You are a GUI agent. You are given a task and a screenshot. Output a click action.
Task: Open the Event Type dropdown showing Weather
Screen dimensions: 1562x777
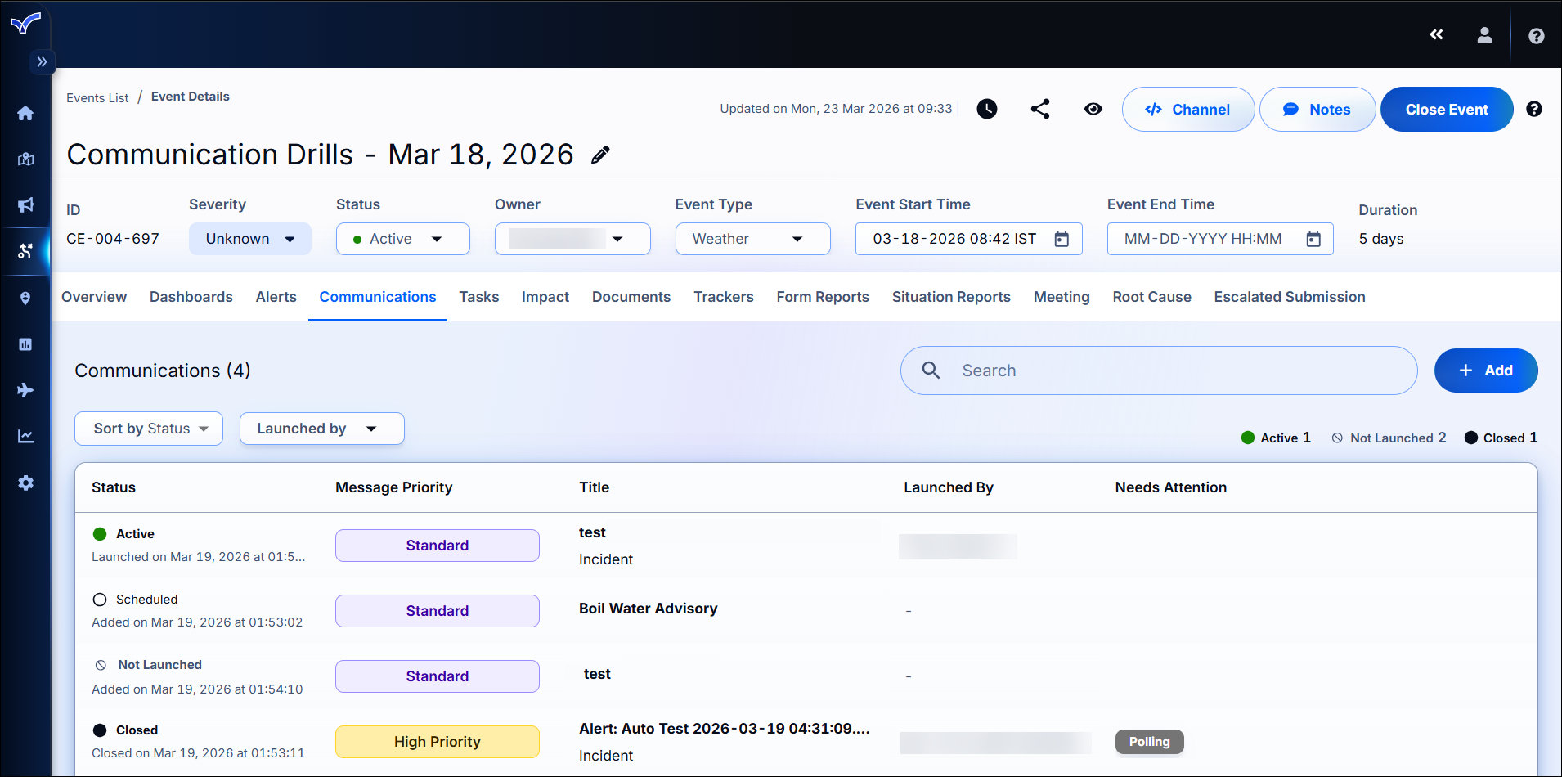tap(752, 239)
